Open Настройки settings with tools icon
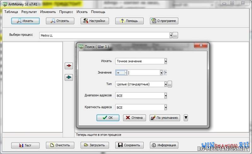Image resolution: width=252 pixels, height=154 pixels. 95,21
